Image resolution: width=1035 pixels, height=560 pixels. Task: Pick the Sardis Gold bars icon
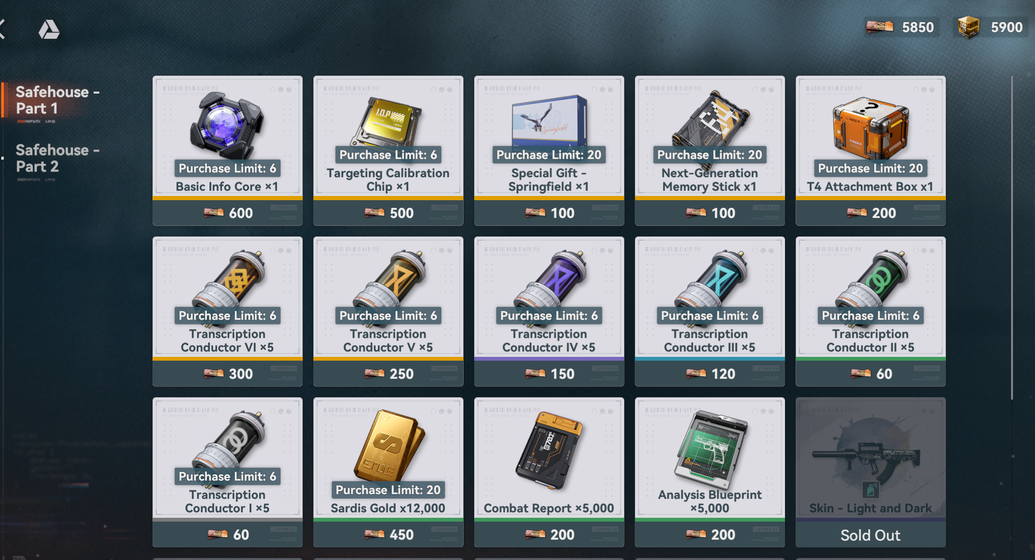click(388, 445)
